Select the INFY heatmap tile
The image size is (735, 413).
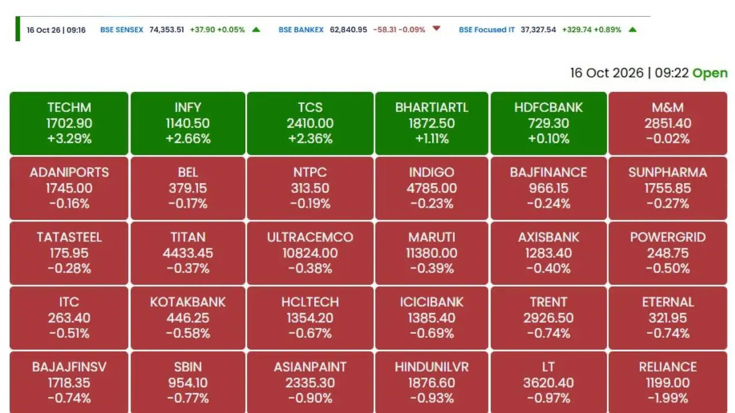[x=188, y=123]
